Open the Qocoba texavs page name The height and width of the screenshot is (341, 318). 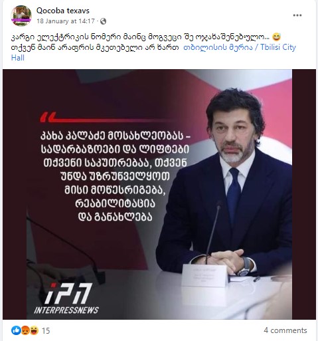[63, 11]
